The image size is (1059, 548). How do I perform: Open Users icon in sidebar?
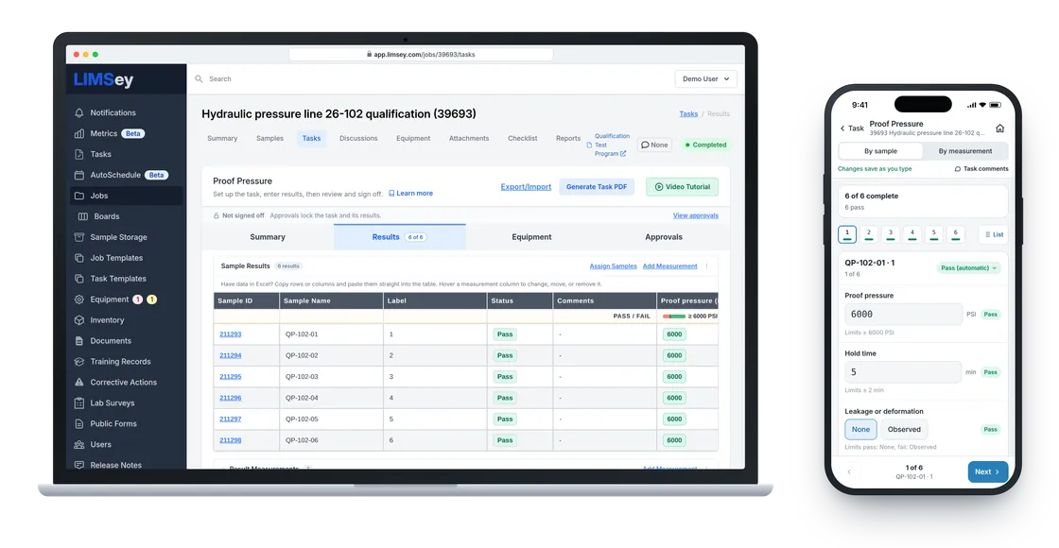click(x=79, y=445)
